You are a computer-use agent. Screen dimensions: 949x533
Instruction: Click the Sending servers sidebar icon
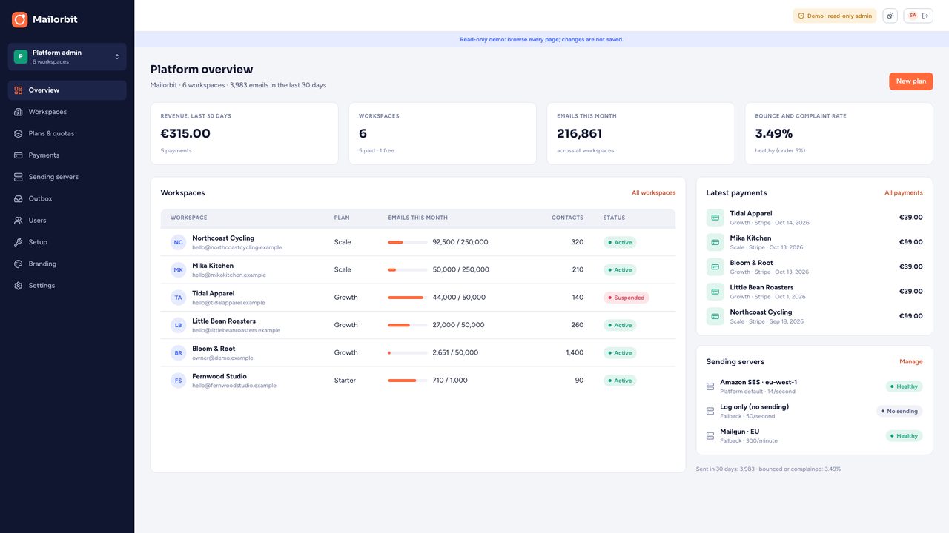[19, 177]
